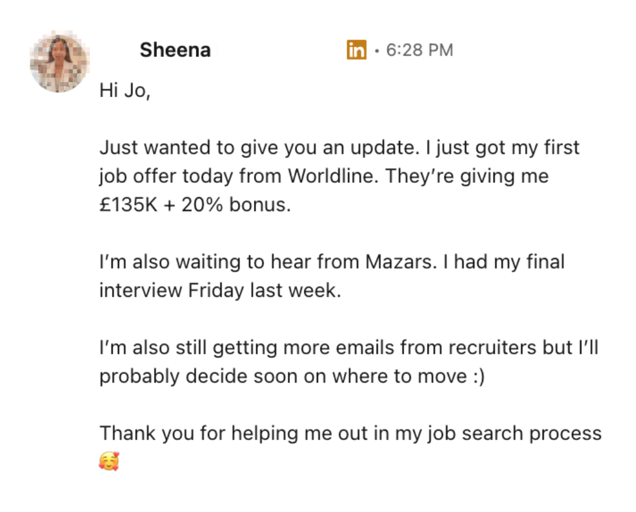Click the 6:28 PM timestamp
This screenshot has height=512, width=636.
(x=419, y=50)
